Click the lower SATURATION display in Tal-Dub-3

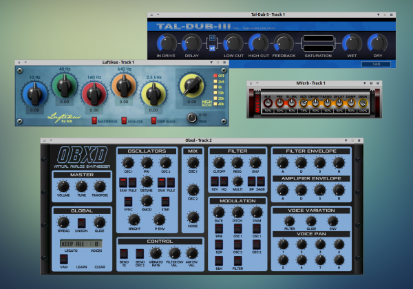[x=318, y=48]
